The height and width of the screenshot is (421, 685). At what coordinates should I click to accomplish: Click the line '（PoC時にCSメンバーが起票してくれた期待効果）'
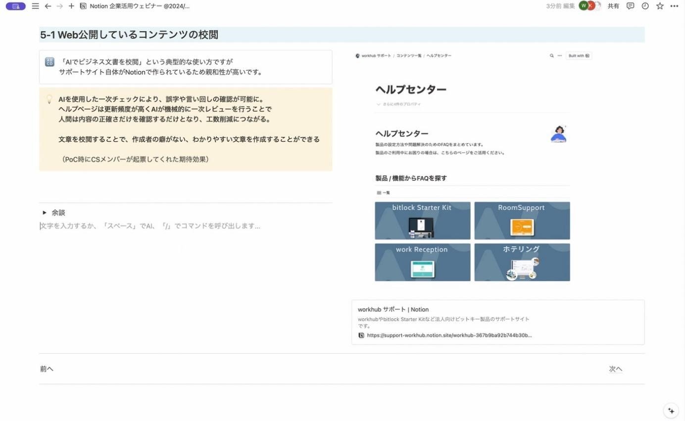135,159
